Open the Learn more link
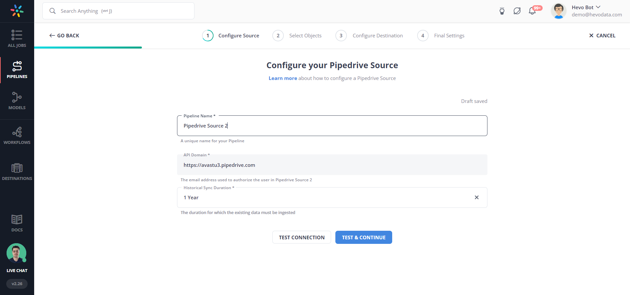The width and height of the screenshot is (630, 295). 282,78
